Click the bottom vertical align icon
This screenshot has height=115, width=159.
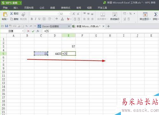(x=92, y=14)
